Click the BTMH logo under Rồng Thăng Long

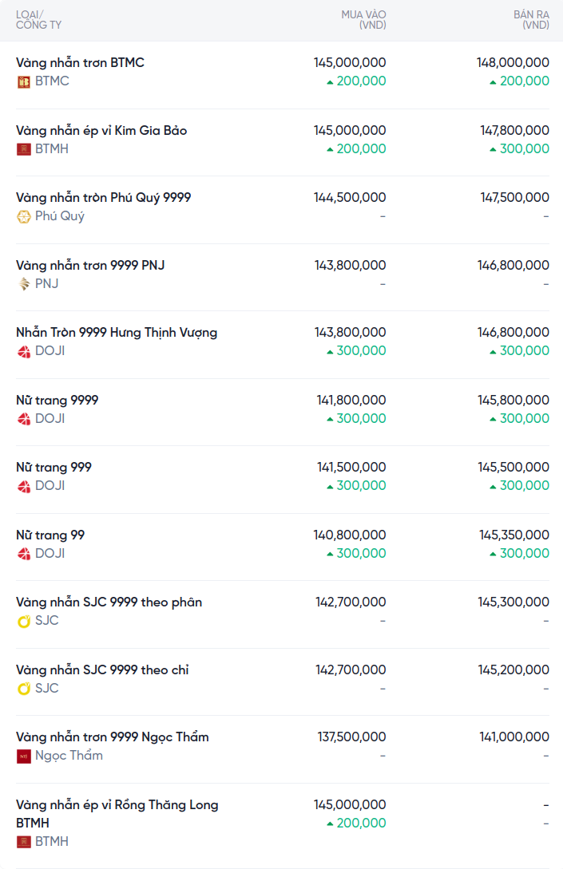(24, 842)
